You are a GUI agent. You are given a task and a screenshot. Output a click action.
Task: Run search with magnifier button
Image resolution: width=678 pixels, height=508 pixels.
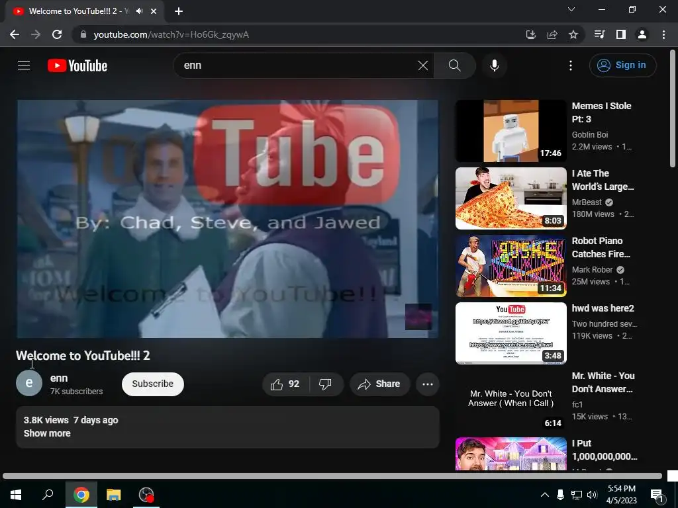click(454, 65)
